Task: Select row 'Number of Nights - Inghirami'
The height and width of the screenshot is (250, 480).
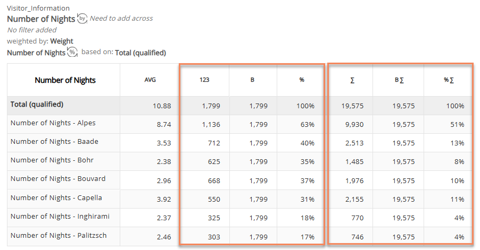Action: point(60,217)
